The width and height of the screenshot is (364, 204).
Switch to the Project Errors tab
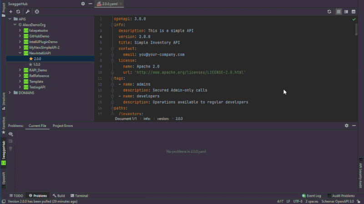pyautogui.click(x=63, y=126)
